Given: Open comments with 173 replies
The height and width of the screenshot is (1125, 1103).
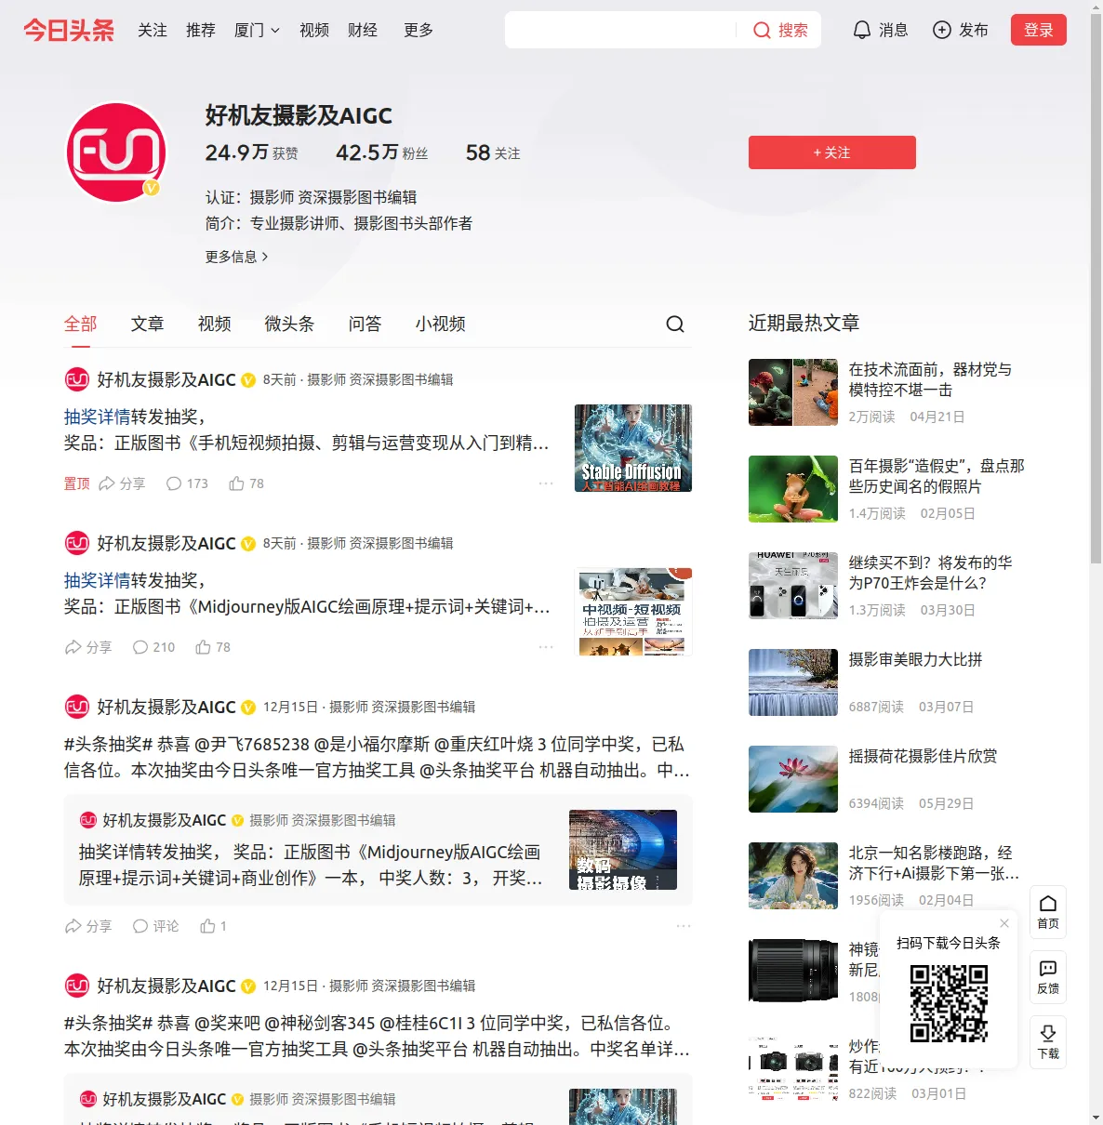Looking at the screenshot, I should pos(186,483).
